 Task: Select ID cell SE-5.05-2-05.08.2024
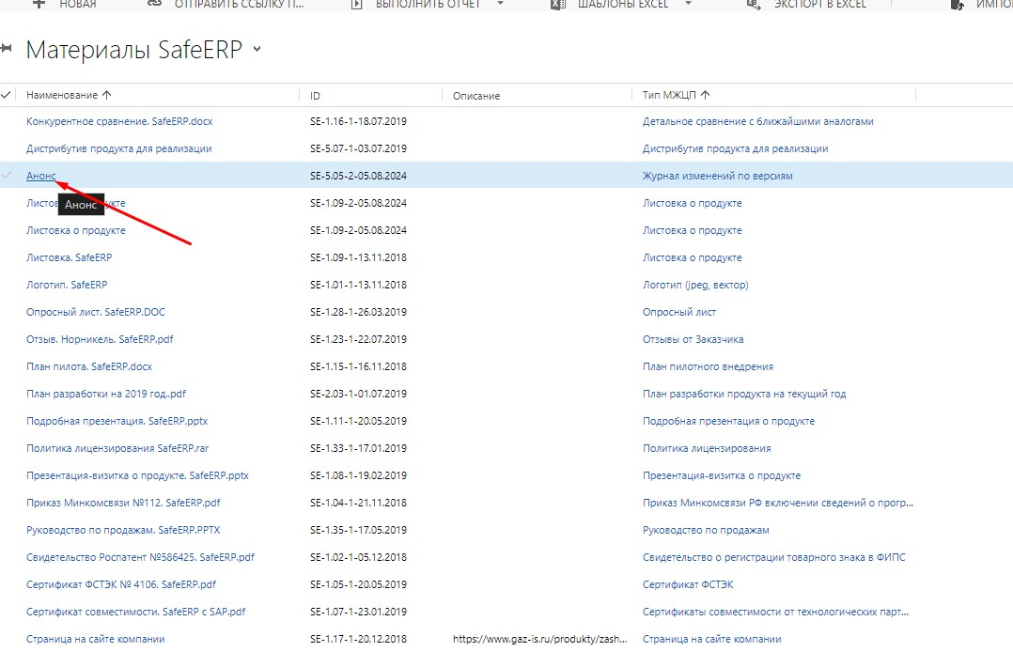tap(359, 176)
